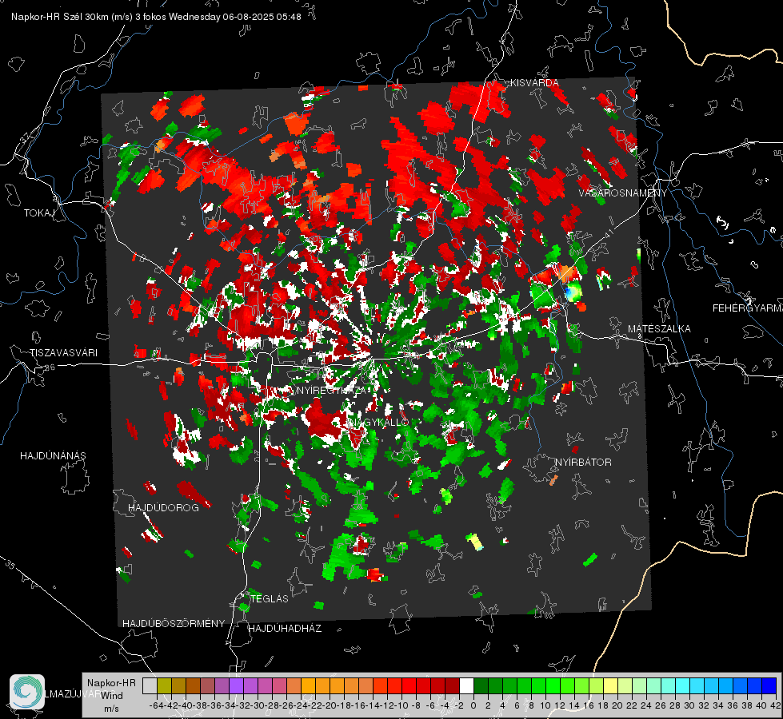Select the TISZAVASVÁRI label
The image size is (783, 719).
[64, 353]
